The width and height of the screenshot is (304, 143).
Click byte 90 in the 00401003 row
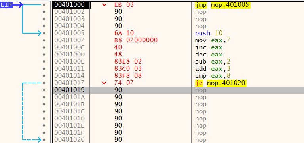tap(118, 19)
